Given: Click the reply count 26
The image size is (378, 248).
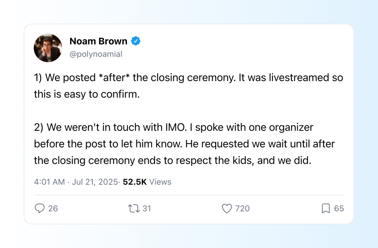Looking at the screenshot, I should (53, 208).
